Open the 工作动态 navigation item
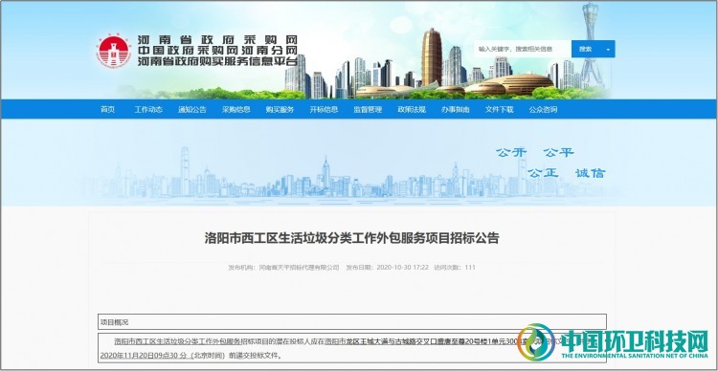Viewport: 718px width, 371px height. 148,109
